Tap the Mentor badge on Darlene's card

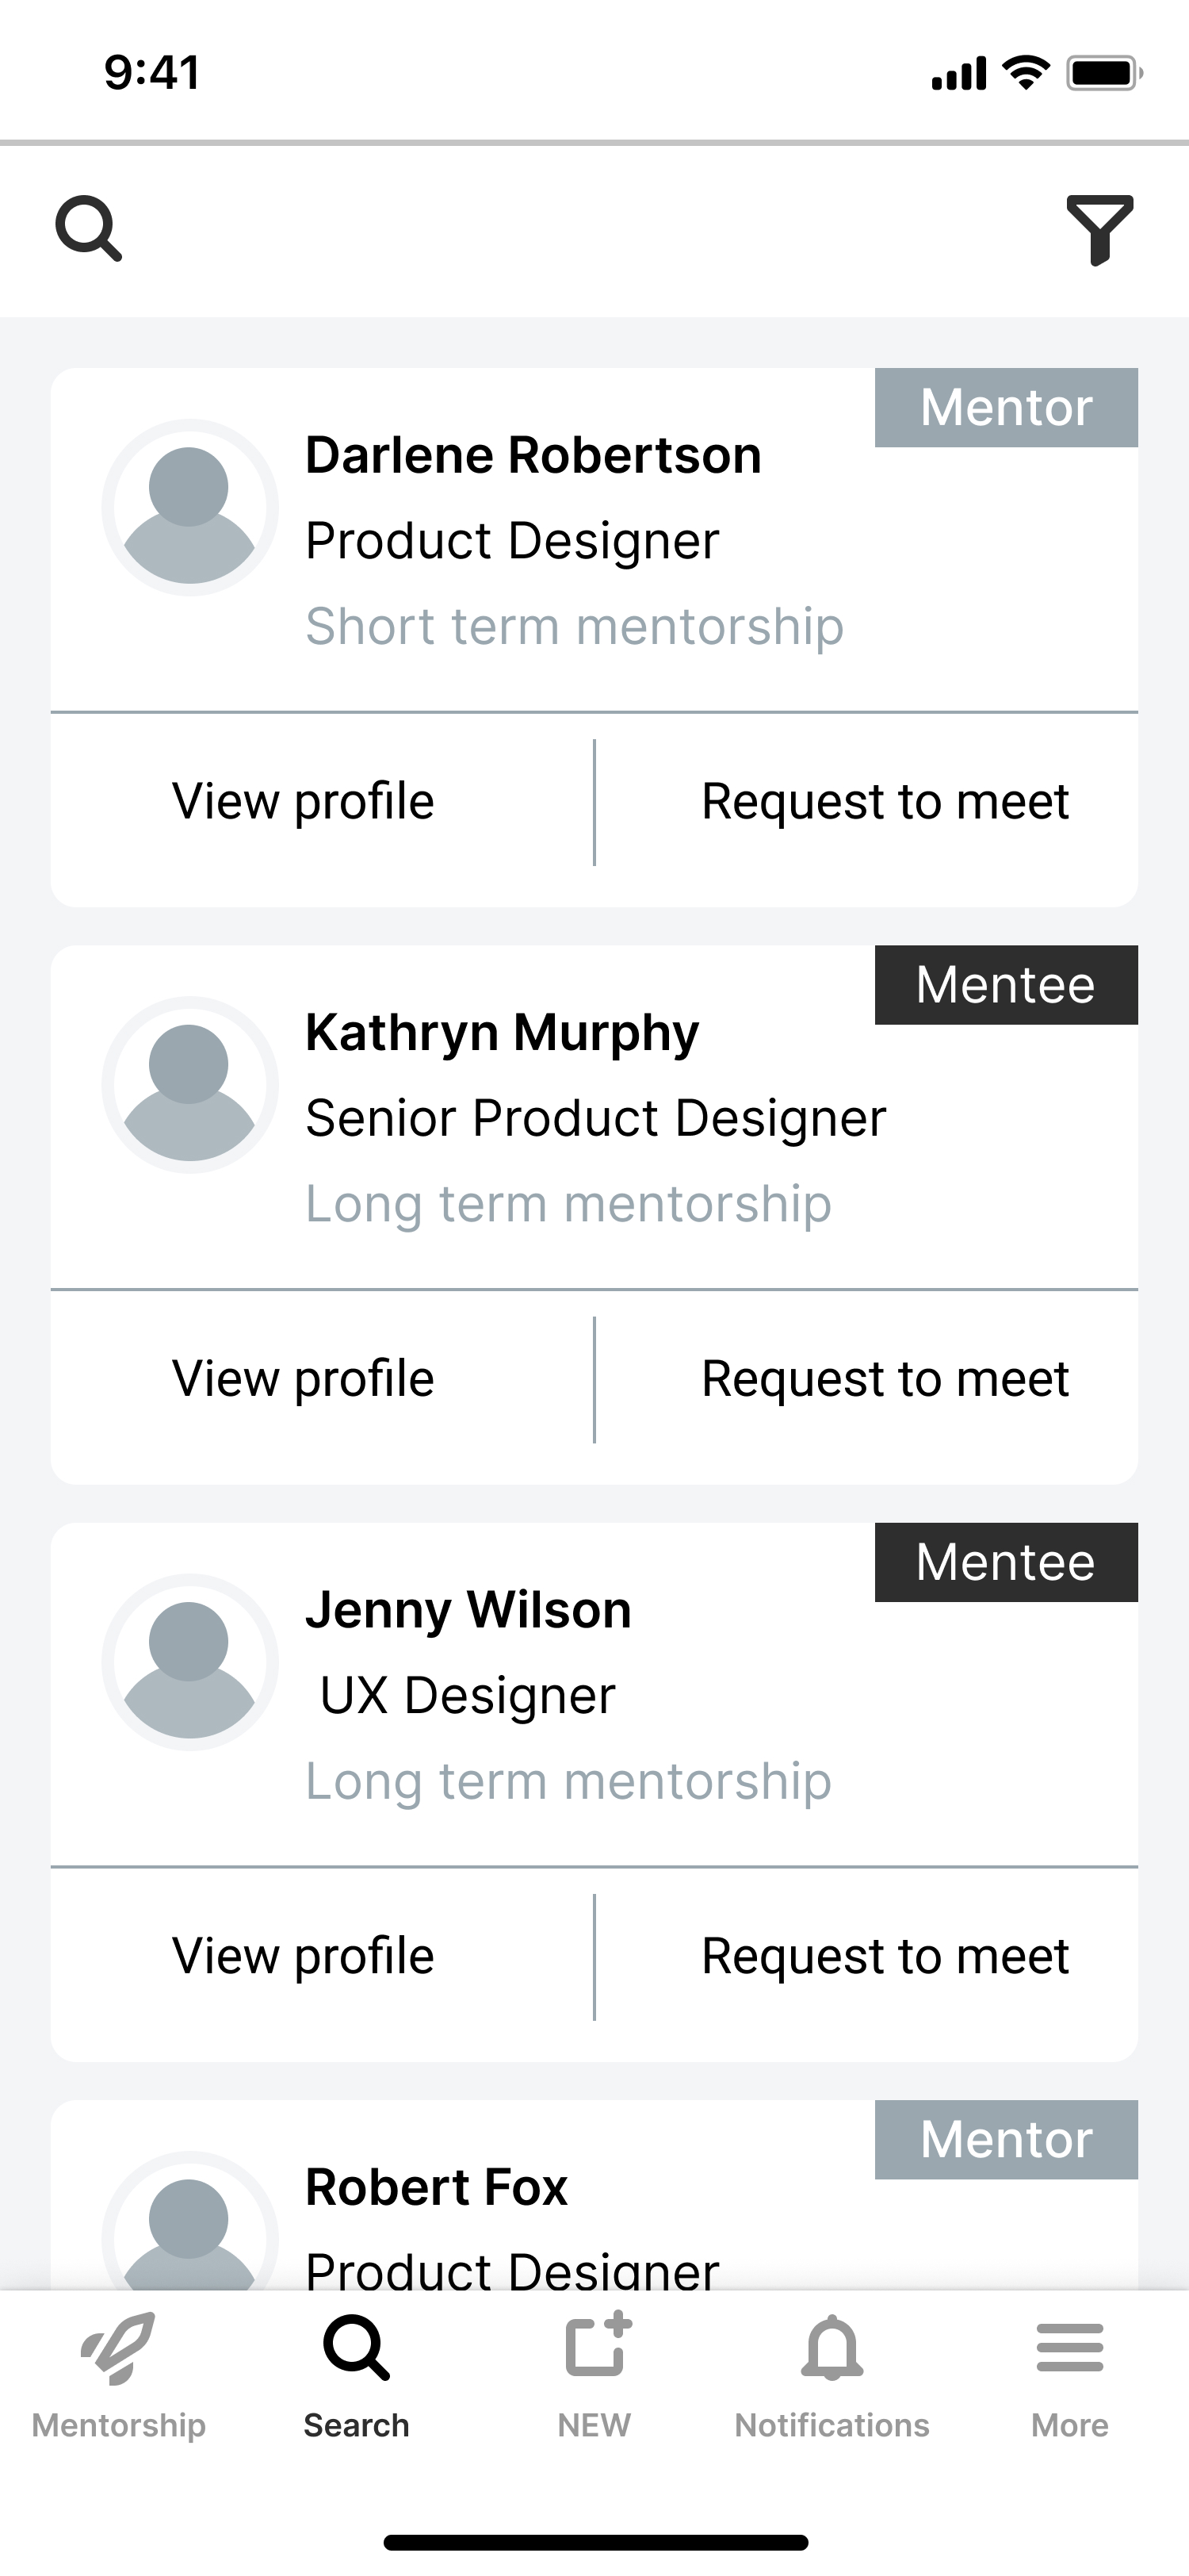pyautogui.click(x=1006, y=408)
